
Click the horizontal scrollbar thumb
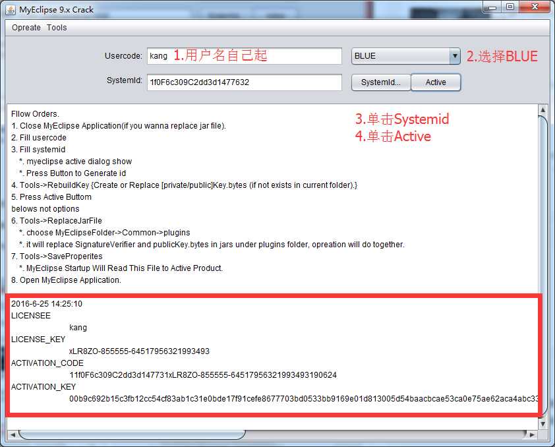point(132,434)
